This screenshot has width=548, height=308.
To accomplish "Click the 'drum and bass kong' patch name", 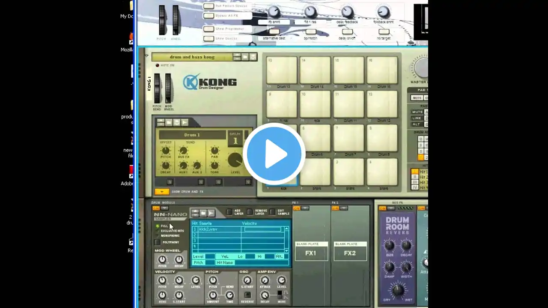I will tap(192, 57).
